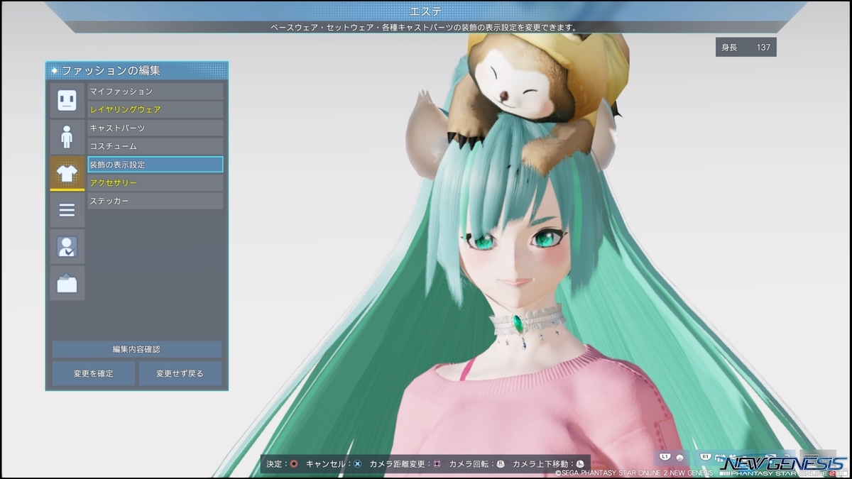Select the body shape category icon
852x479 pixels.
[x=67, y=136]
